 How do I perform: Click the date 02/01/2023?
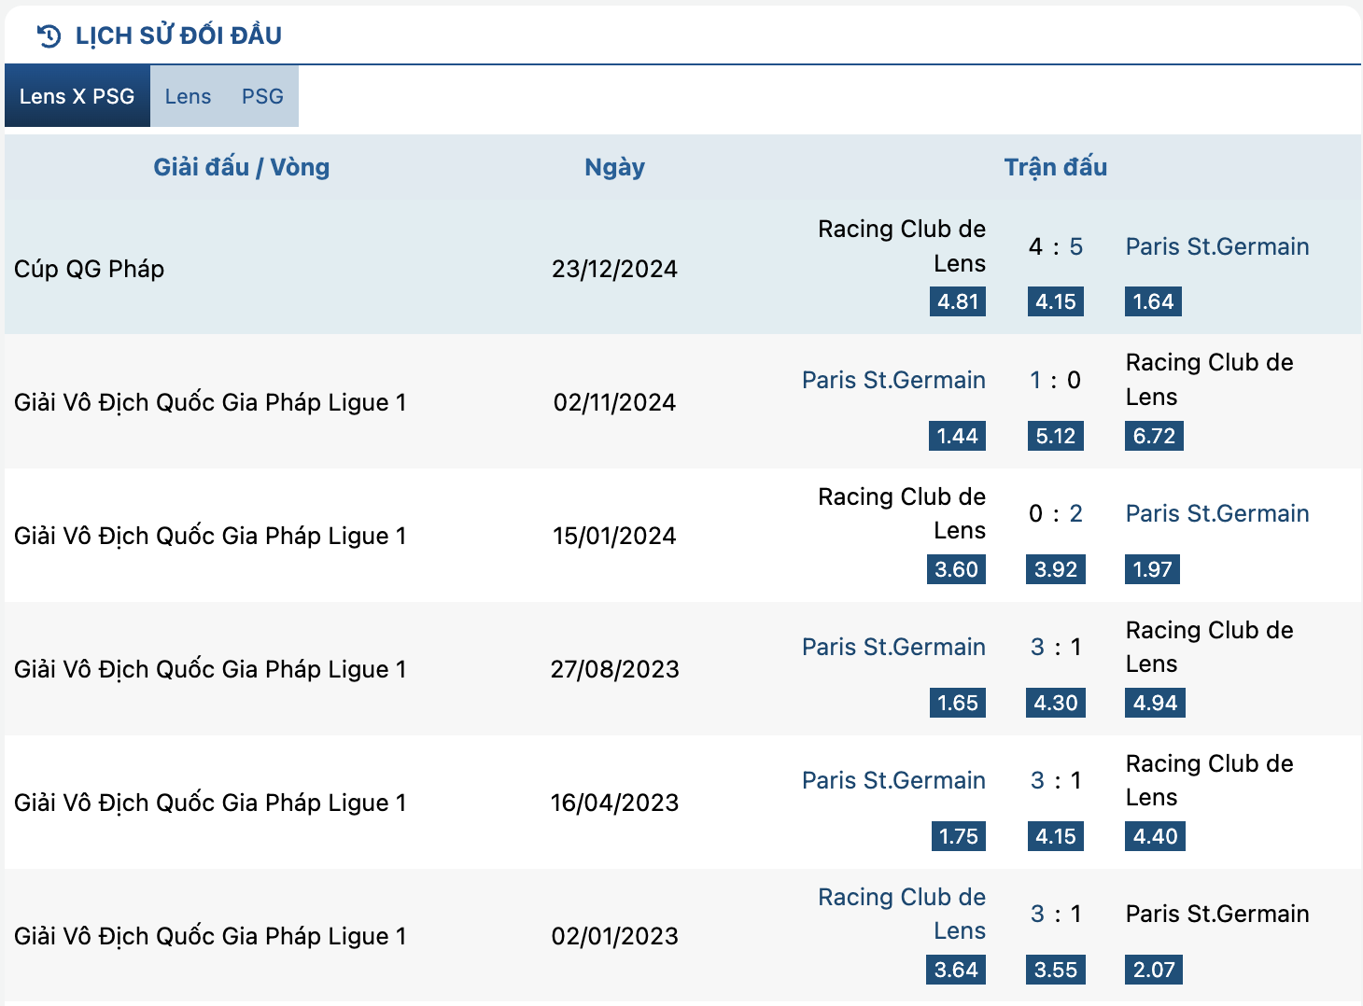(x=614, y=936)
